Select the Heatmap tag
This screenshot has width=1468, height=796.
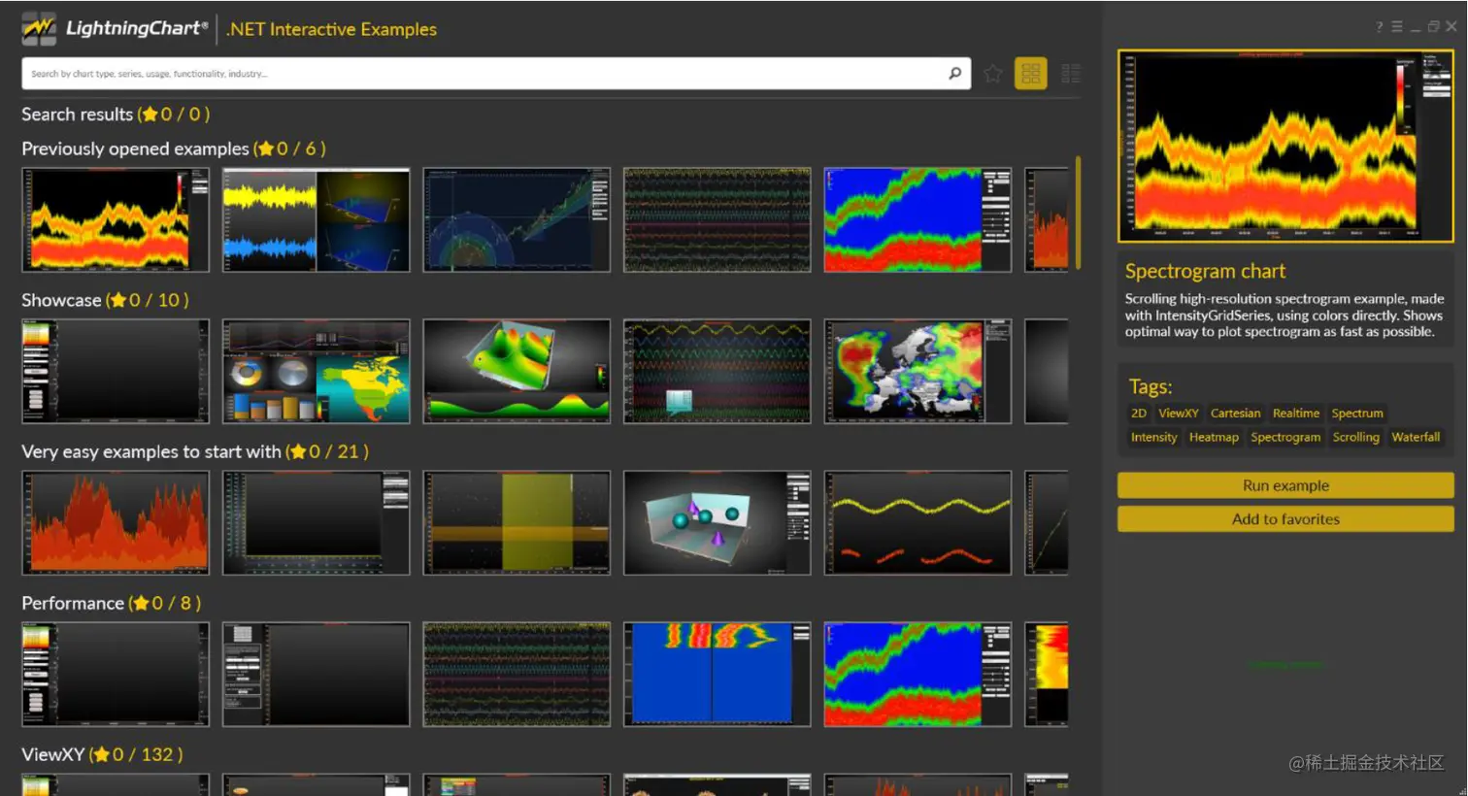tap(1214, 438)
